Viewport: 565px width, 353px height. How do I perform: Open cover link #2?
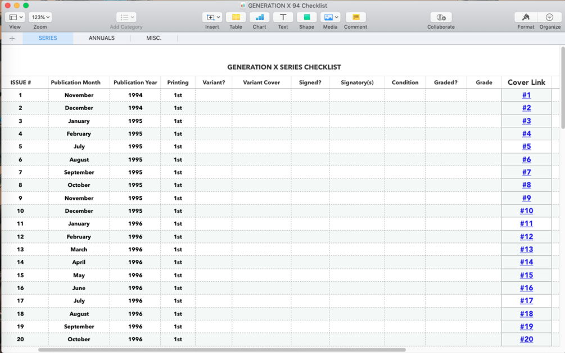coord(526,108)
